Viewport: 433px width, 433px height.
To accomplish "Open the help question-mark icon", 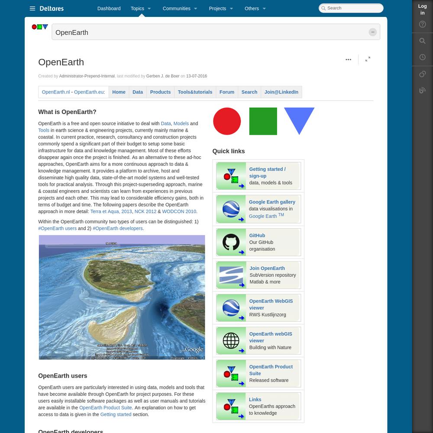I will [x=422, y=24].
